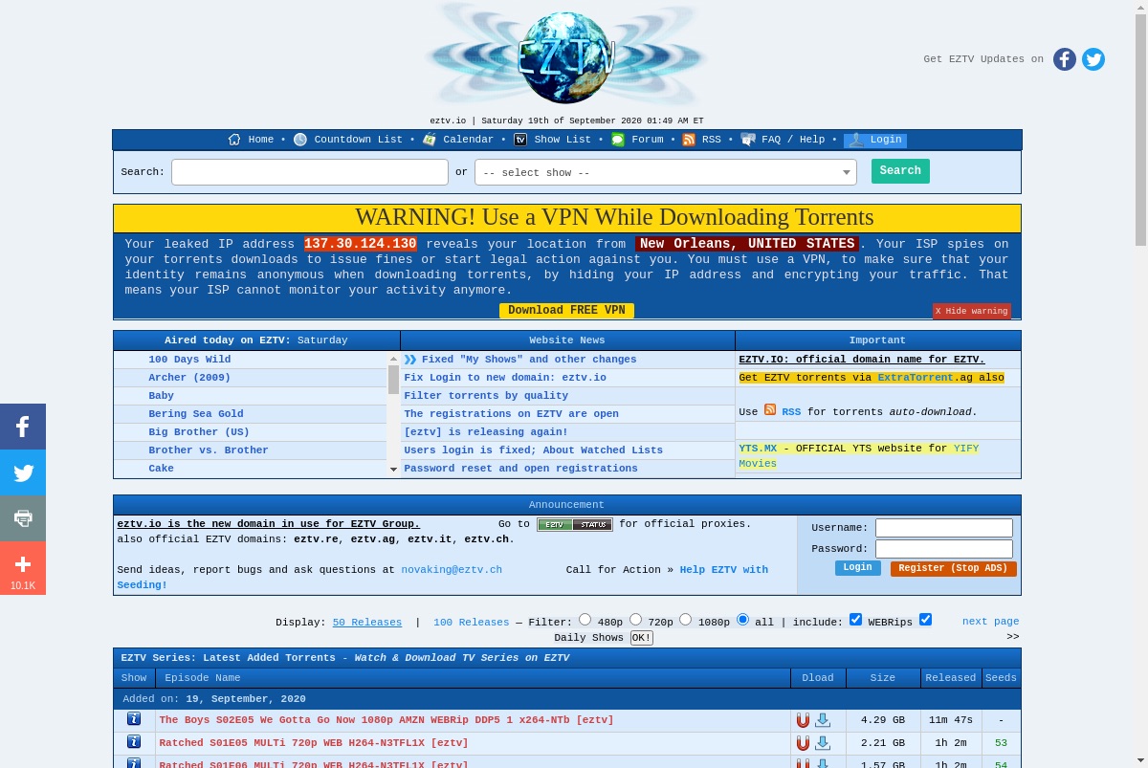The image size is (1148, 768).
Task: Click the Login user icon in navigation
Action: [856, 140]
